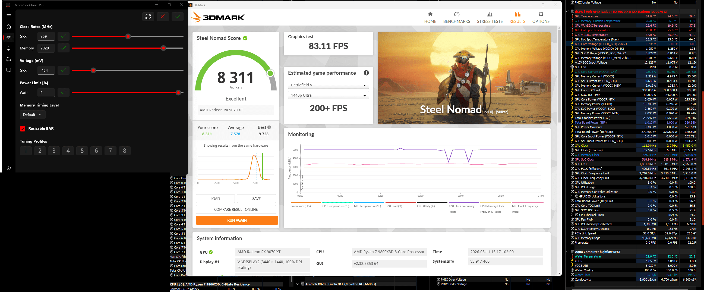Viewport: 704px width, 292px height.
Task: Apply settings with the green check button at top
Action: coord(177,17)
